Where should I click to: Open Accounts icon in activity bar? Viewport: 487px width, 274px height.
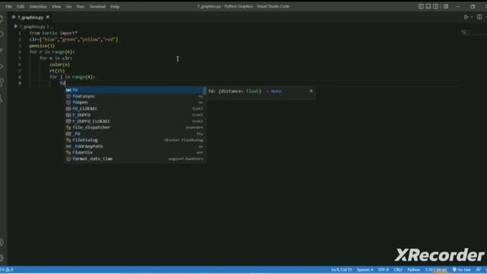2,243
